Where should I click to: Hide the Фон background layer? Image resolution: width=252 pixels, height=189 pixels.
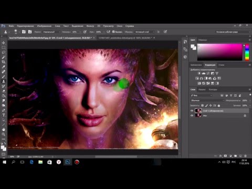(x=192, y=115)
